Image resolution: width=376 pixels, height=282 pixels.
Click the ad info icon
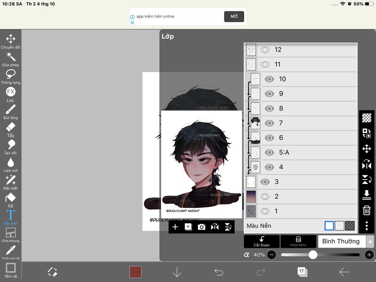tap(132, 17)
